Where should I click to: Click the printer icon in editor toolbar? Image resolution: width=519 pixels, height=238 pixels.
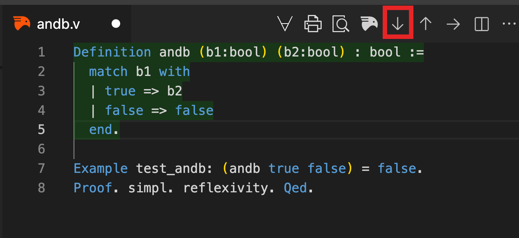[x=313, y=24]
